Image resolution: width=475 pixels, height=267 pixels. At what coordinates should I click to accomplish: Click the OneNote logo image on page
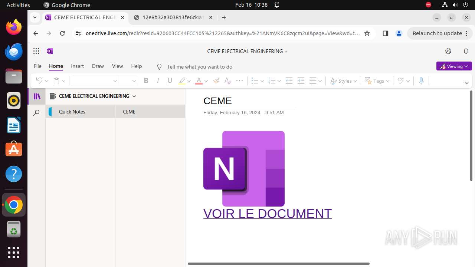coord(244,169)
